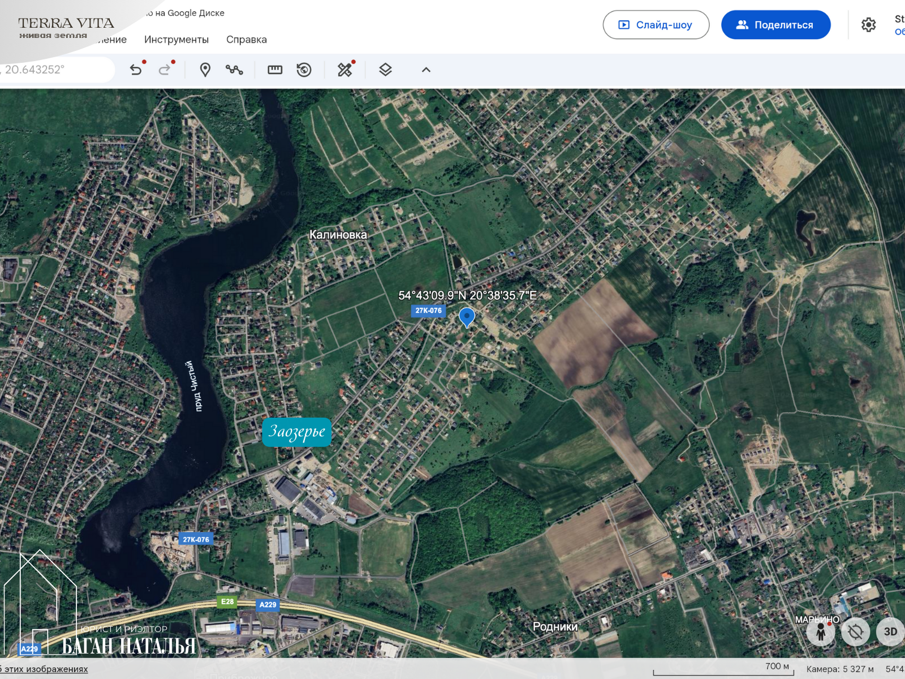Click the blue placemark pin on the map
The image size is (905, 679).
point(467,317)
